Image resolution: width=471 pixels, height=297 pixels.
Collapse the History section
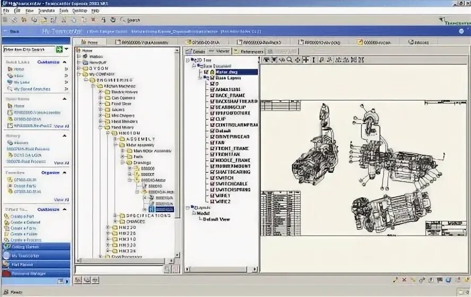pyautogui.click(x=65, y=136)
